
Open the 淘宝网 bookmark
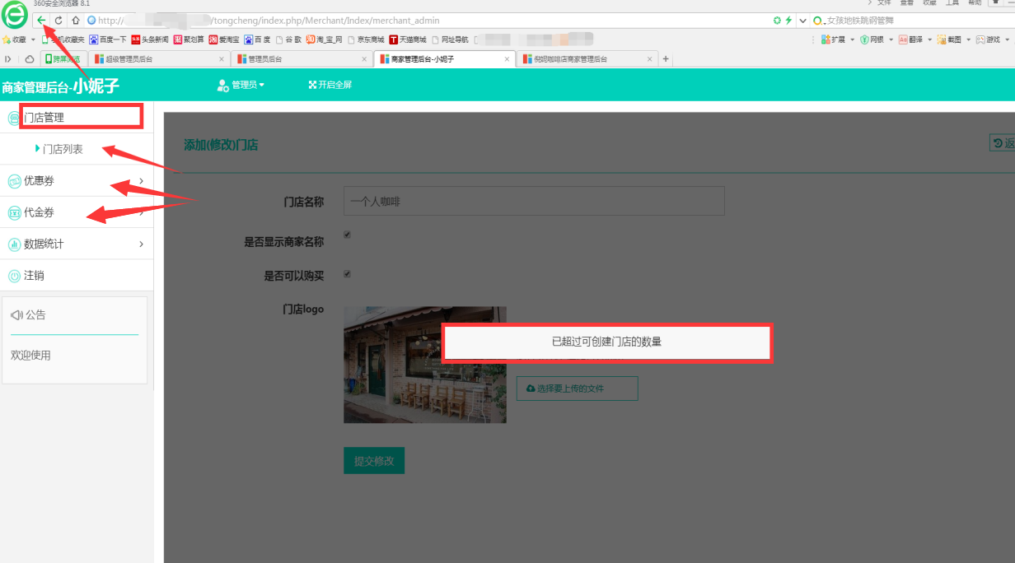[x=324, y=39]
